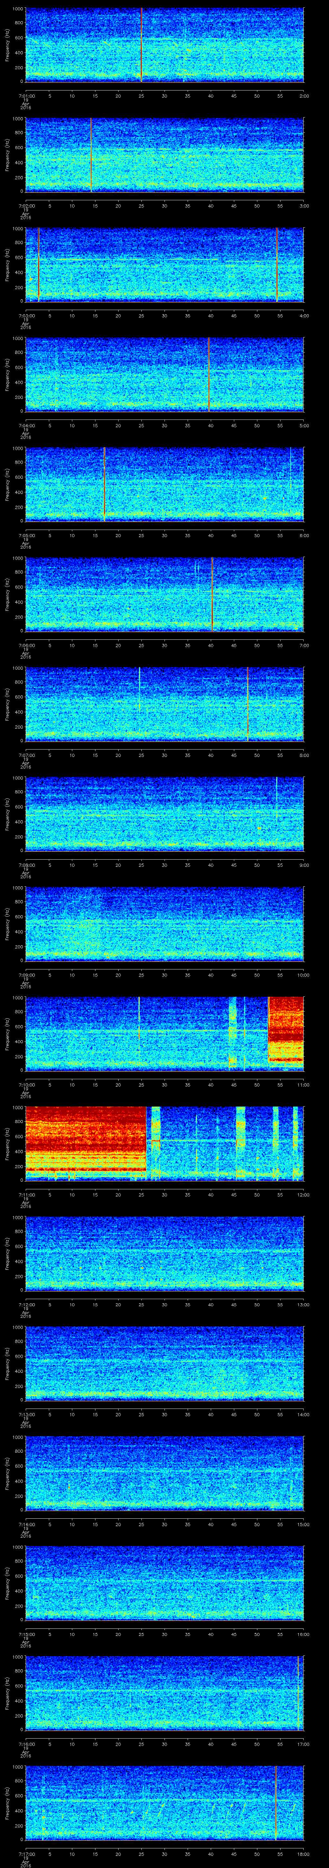
Task: Click the 6:00 end time label
Action: [304, 534]
